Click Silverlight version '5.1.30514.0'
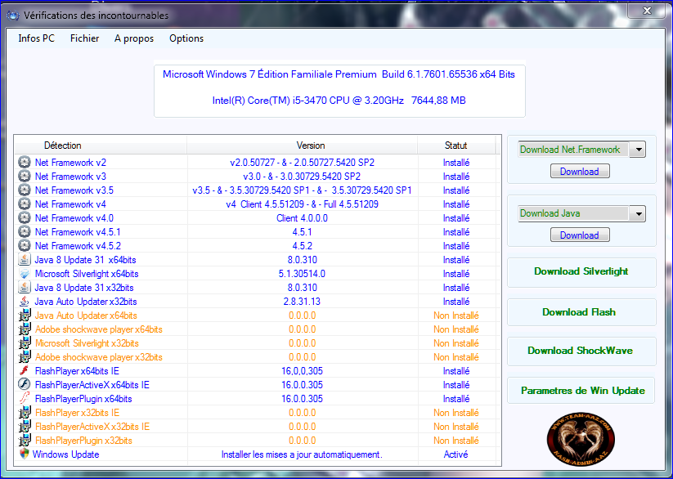 pyautogui.click(x=303, y=274)
